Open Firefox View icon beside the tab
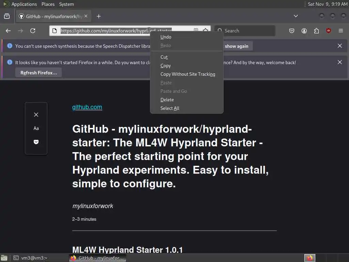 (x=7, y=16)
